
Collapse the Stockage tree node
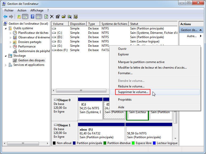[6, 56]
